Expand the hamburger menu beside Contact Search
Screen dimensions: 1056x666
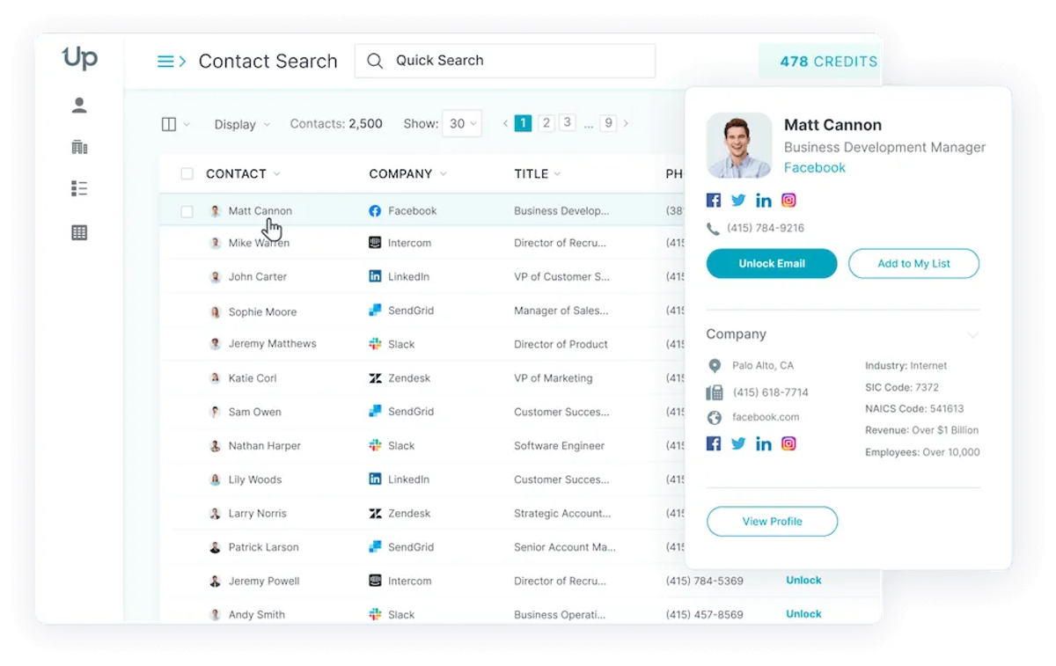[x=172, y=62]
